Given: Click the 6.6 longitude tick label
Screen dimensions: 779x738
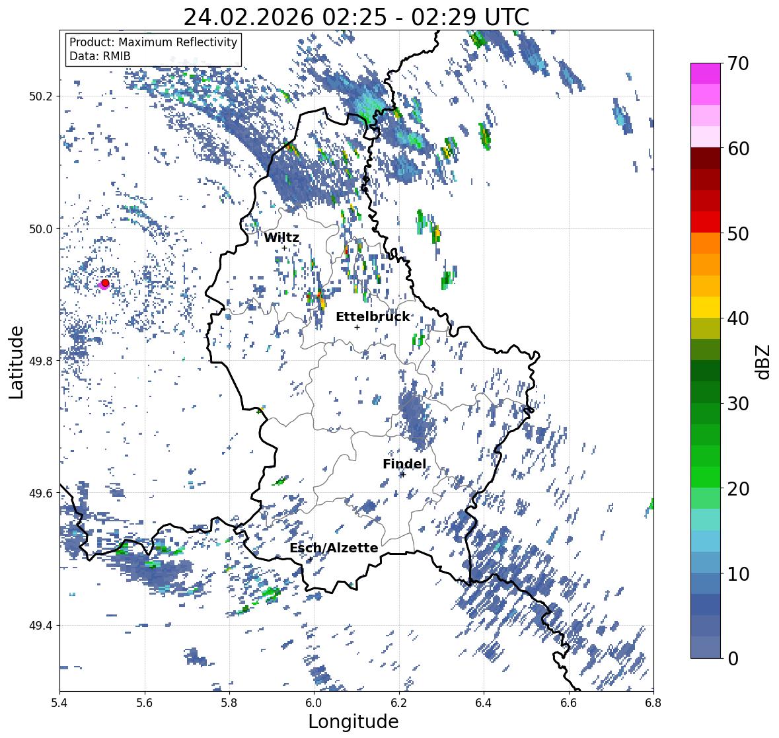Looking at the screenshot, I should click(568, 703).
